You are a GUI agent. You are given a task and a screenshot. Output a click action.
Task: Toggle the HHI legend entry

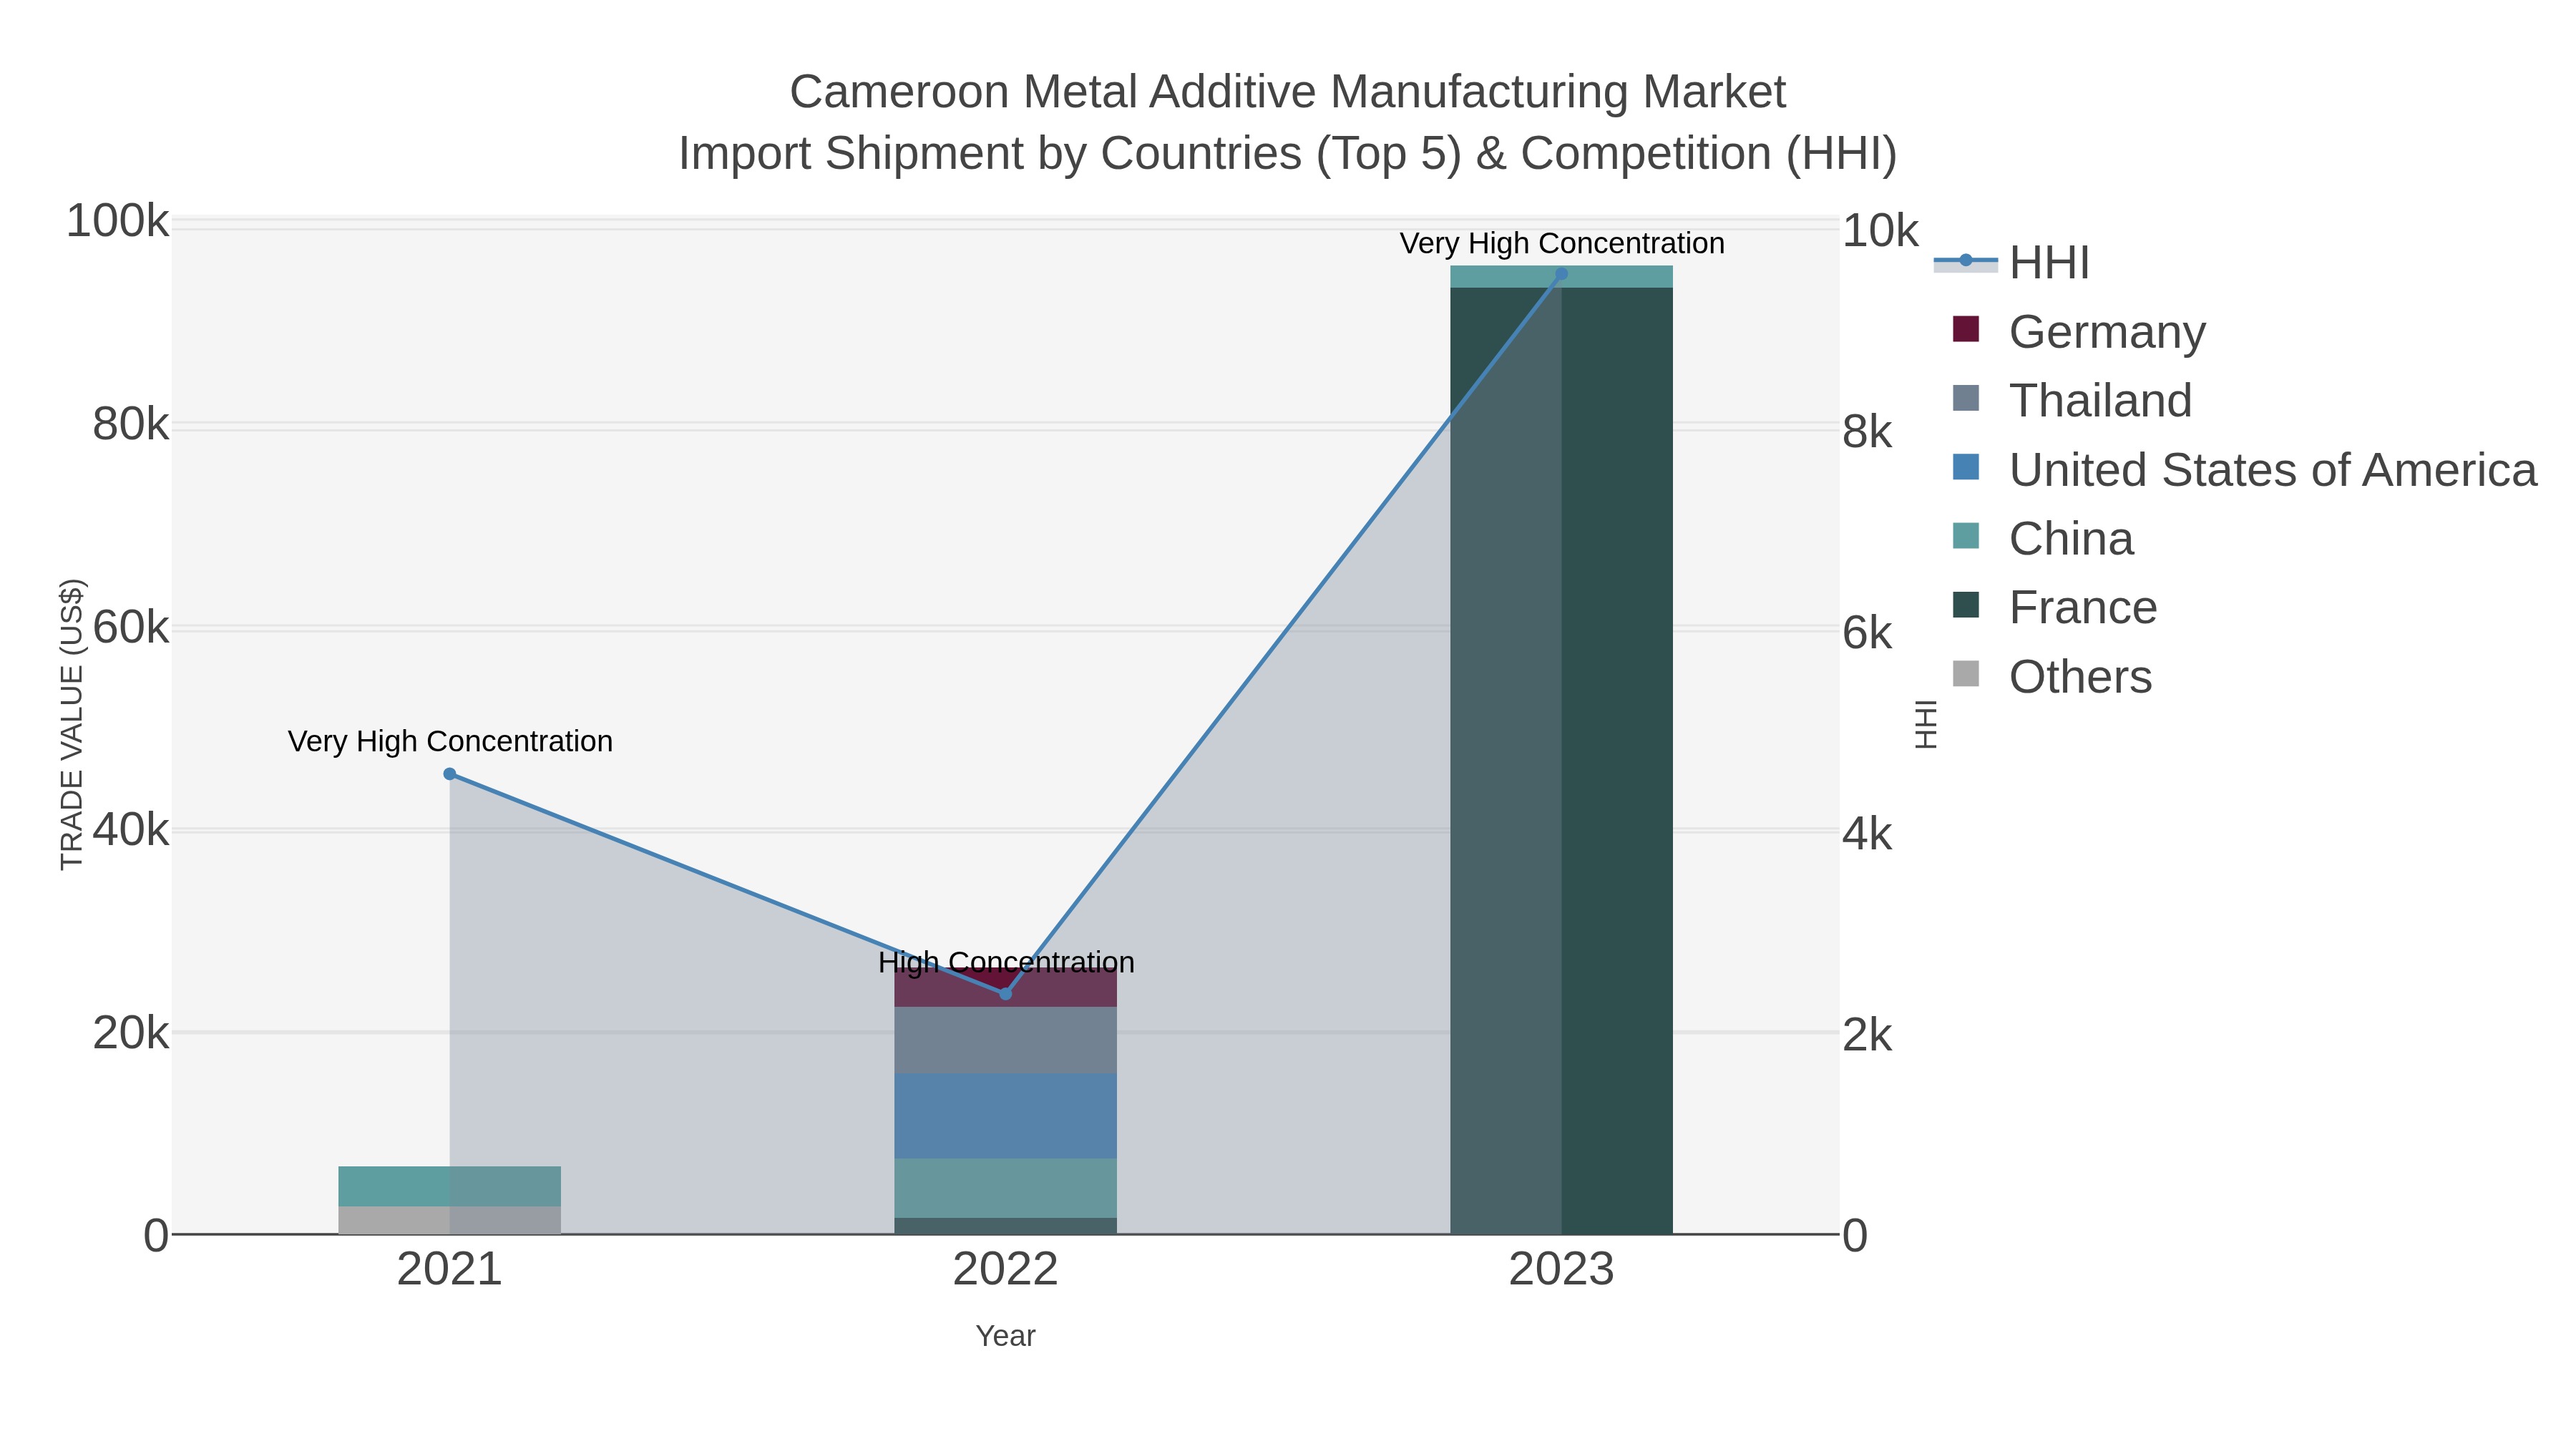2012,262
